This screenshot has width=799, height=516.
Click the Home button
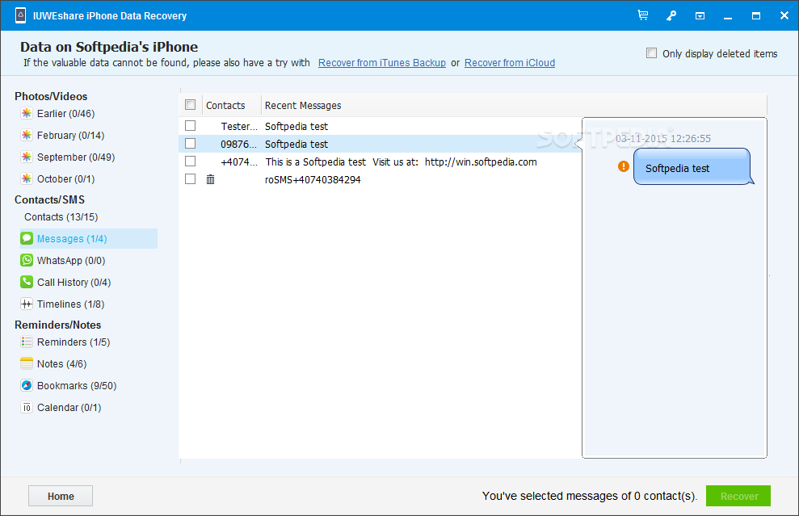[x=61, y=496]
